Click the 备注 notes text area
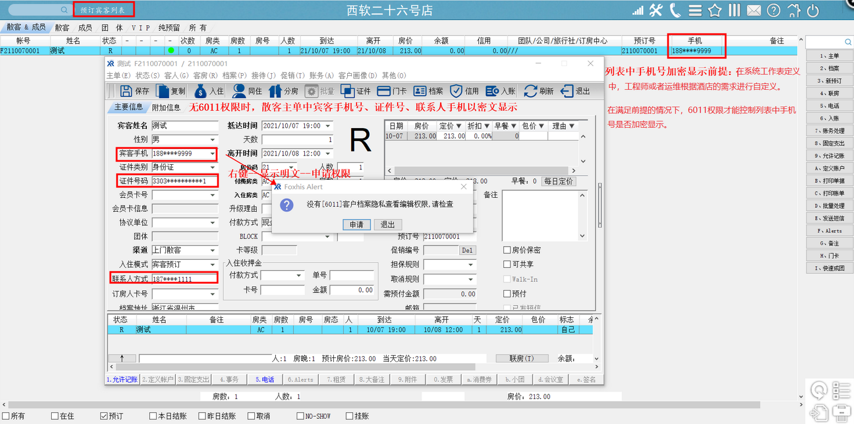This screenshot has width=854, height=424. tap(542, 215)
